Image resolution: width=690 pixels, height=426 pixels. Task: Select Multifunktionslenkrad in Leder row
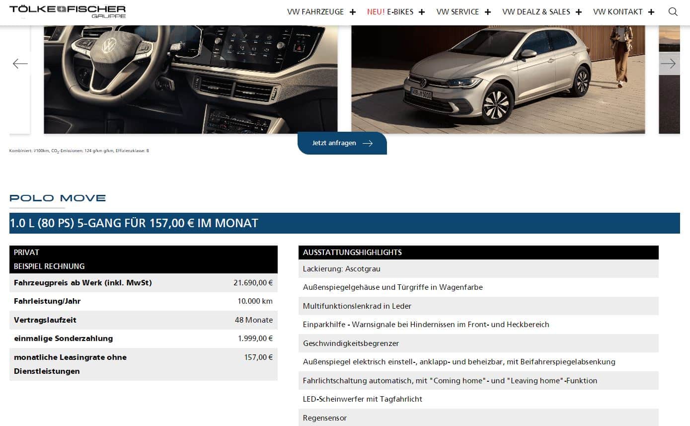(478, 306)
